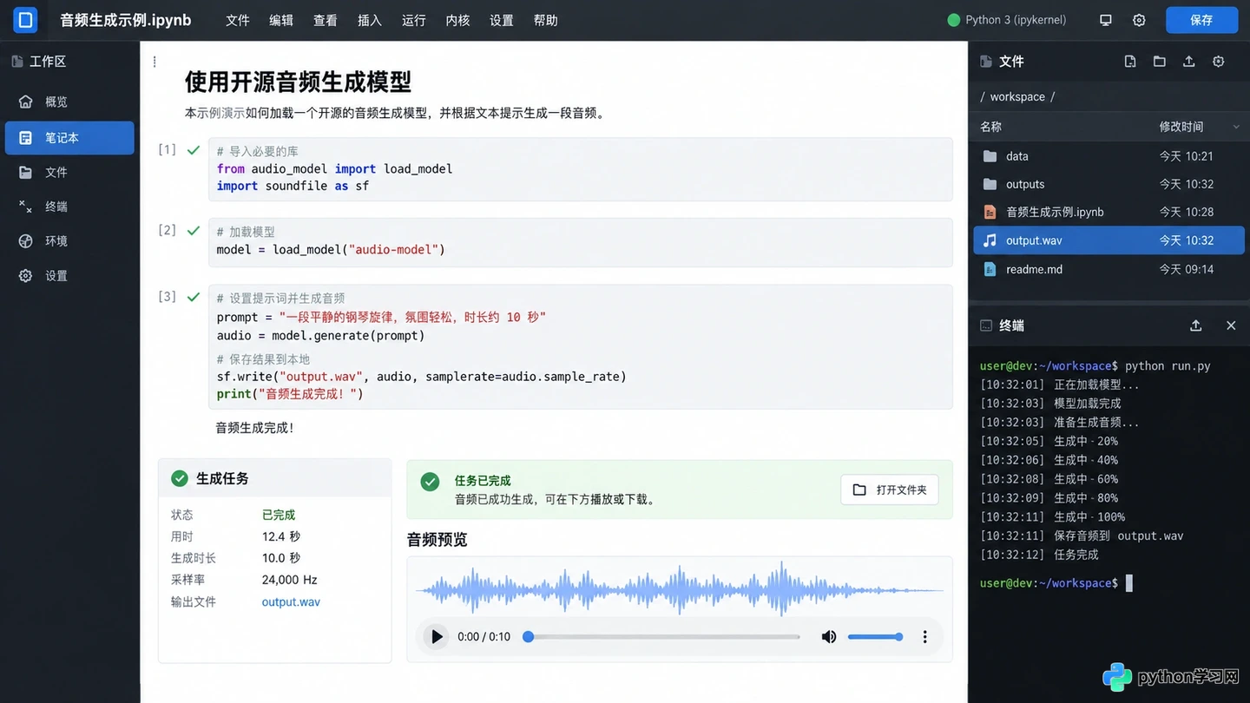Open the data folder
Viewport: 1250px width, 703px height.
click(x=1109, y=156)
